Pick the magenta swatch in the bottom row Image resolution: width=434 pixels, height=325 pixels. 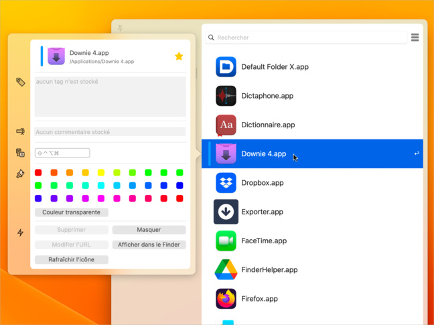tap(101, 198)
